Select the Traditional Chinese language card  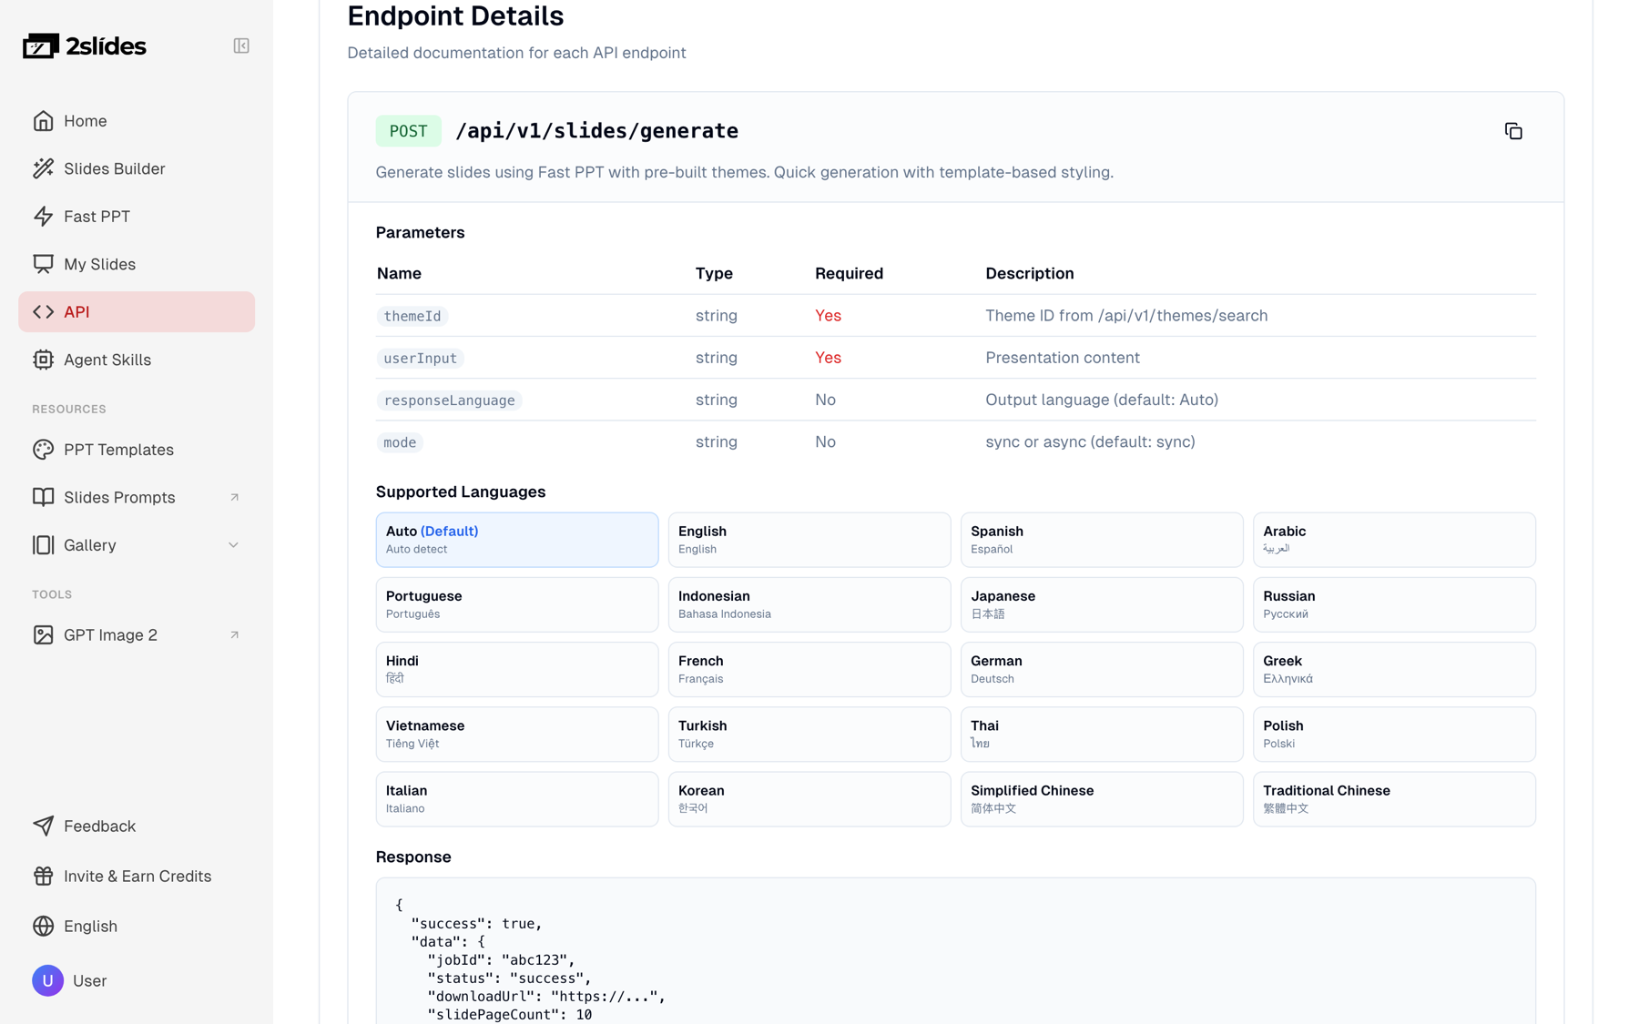click(1394, 799)
